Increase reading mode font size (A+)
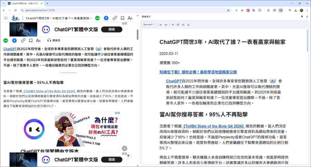Viewport: 311px width, 167px height. pos(166,25)
